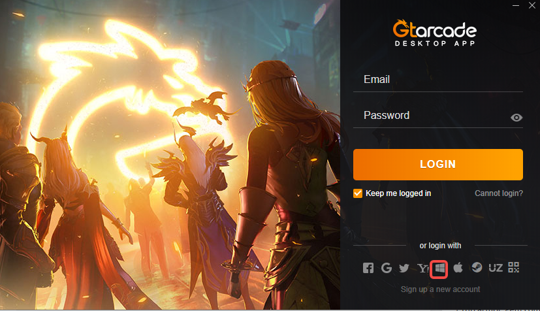This screenshot has height=311, width=540.
Task: Click the Gtarcade Desktop App logo
Action: pyautogui.click(x=435, y=33)
